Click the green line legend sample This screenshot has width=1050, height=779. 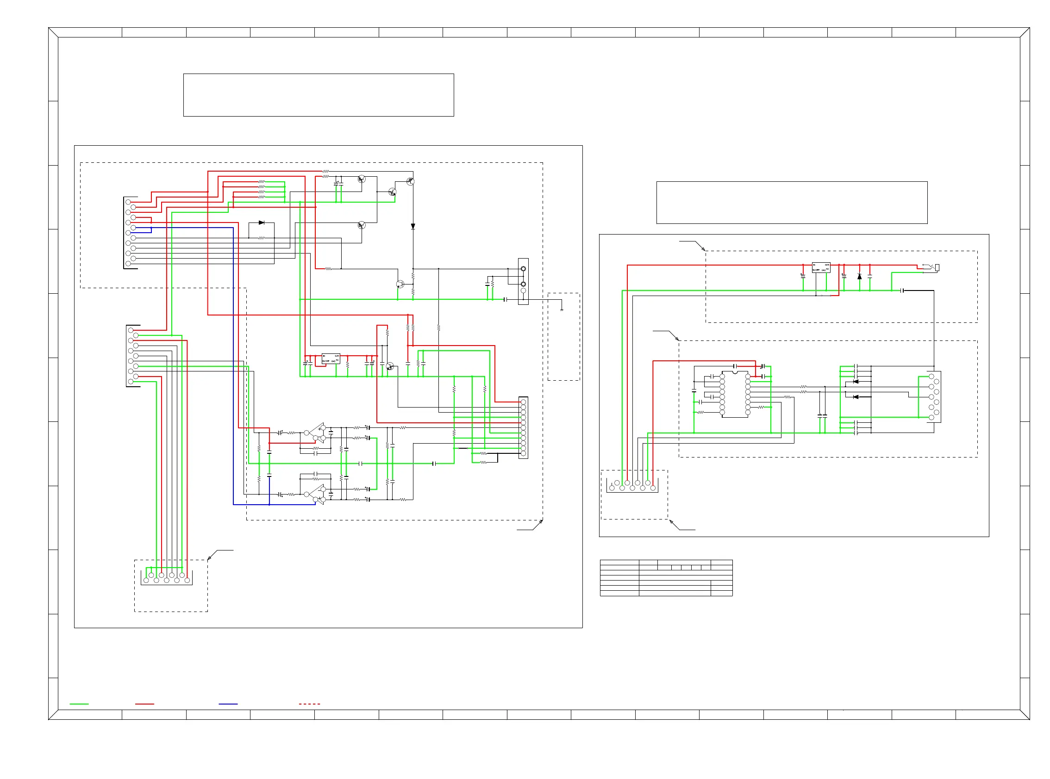pyautogui.click(x=79, y=704)
